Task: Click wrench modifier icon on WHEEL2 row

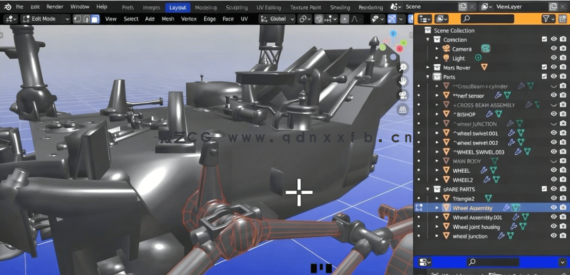Action: (x=487, y=180)
